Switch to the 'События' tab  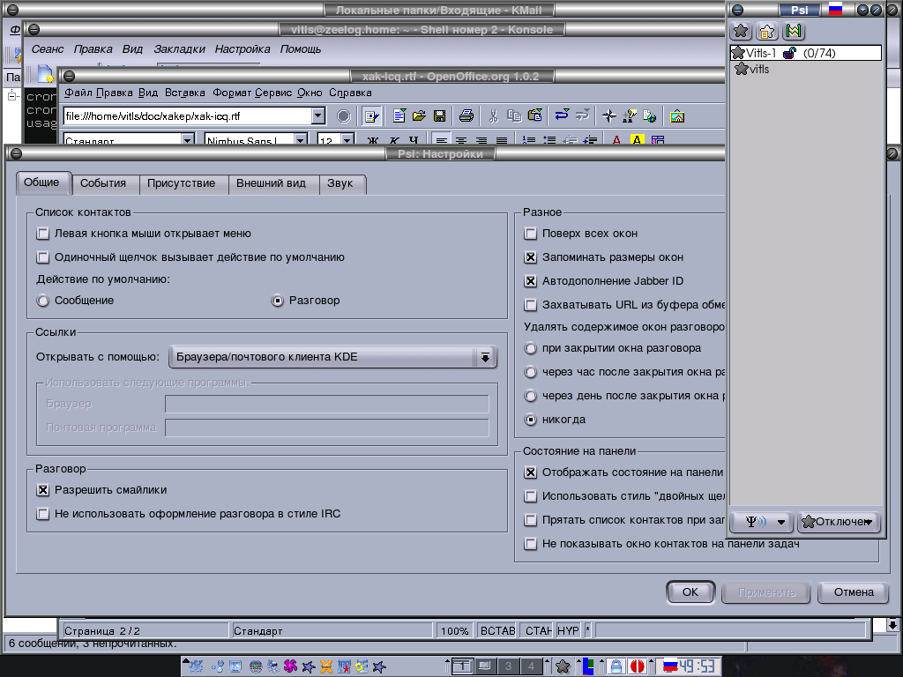[103, 183]
